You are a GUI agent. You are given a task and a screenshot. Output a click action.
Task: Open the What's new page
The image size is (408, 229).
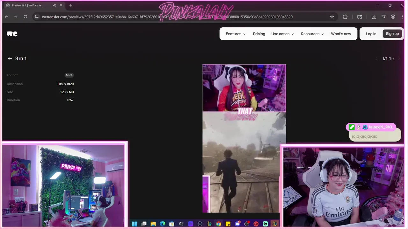pos(341,34)
